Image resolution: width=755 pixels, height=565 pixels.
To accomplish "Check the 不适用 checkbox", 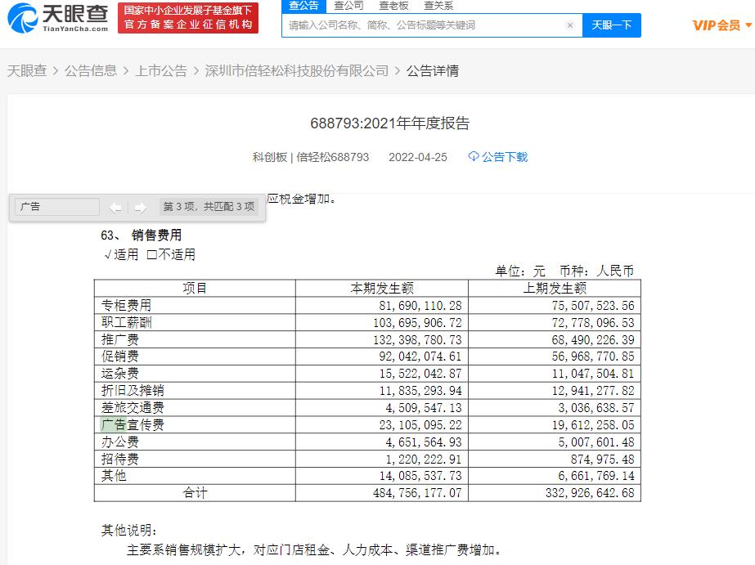I will pyautogui.click(x=150, y=254).
